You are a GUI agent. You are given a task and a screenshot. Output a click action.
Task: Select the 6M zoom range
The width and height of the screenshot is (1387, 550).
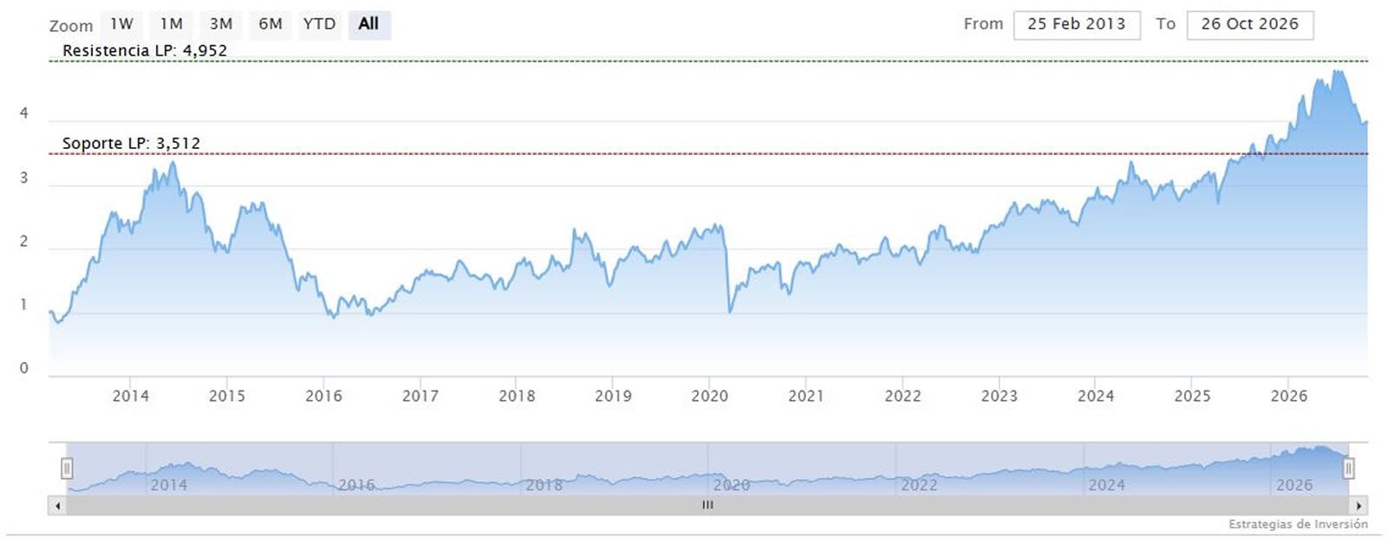coord(270,24)
